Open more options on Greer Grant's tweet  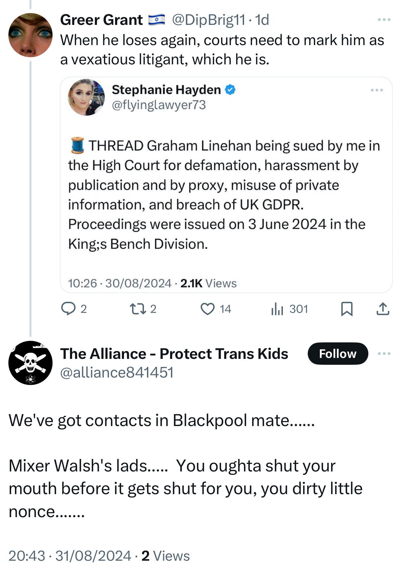point(384,20)
